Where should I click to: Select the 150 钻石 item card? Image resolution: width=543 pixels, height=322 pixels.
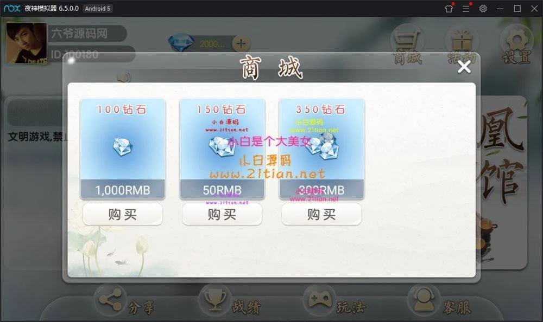click(x=222, y=149)
